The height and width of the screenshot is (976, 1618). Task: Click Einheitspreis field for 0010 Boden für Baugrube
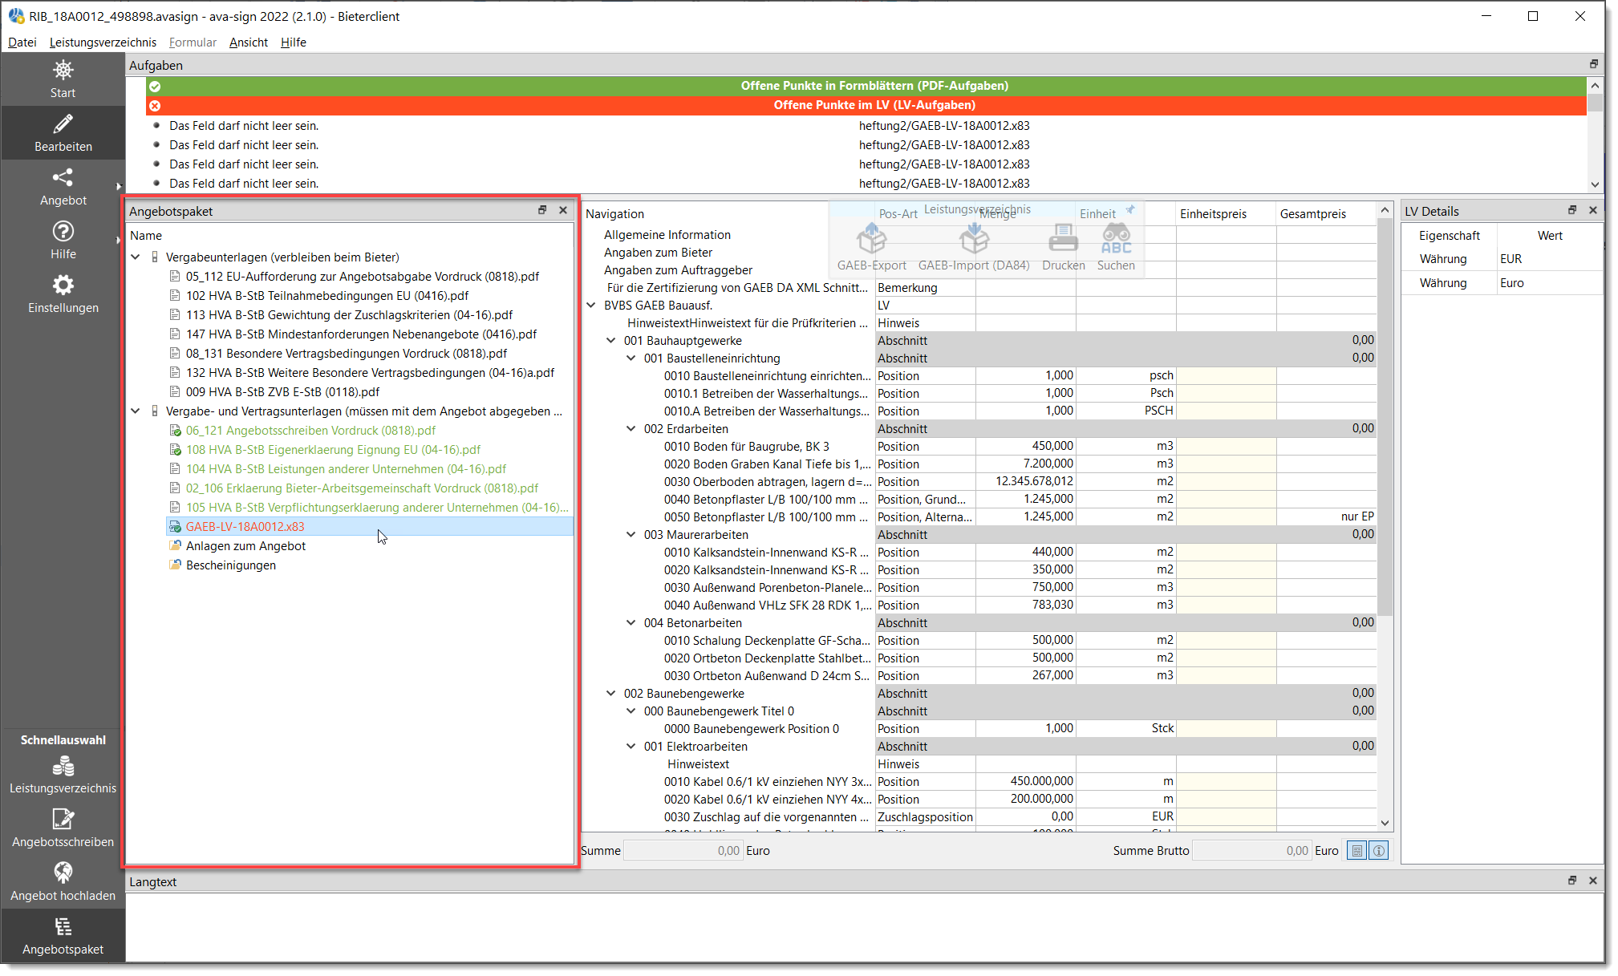pos(1226,447)
